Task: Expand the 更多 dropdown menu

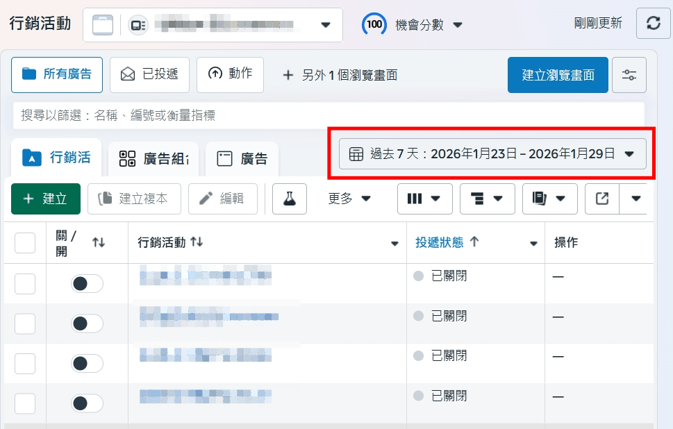Action: click(x=349, y=199)
